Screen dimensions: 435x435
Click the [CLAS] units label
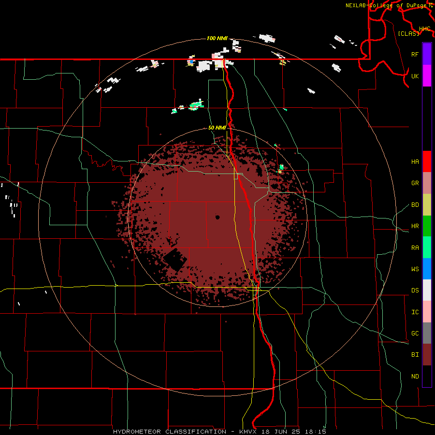tap(408, 34)
